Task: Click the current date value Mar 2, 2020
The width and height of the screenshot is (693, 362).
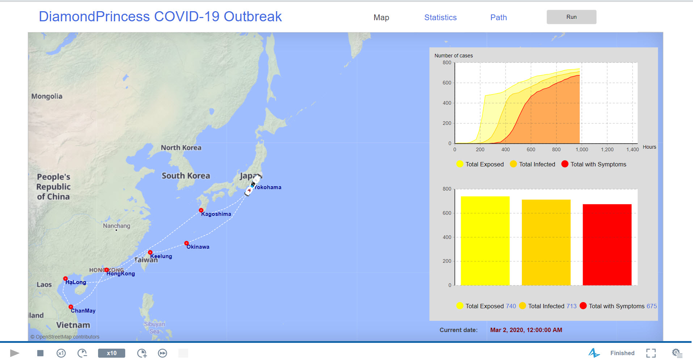Action: click(x=526, y=330)
